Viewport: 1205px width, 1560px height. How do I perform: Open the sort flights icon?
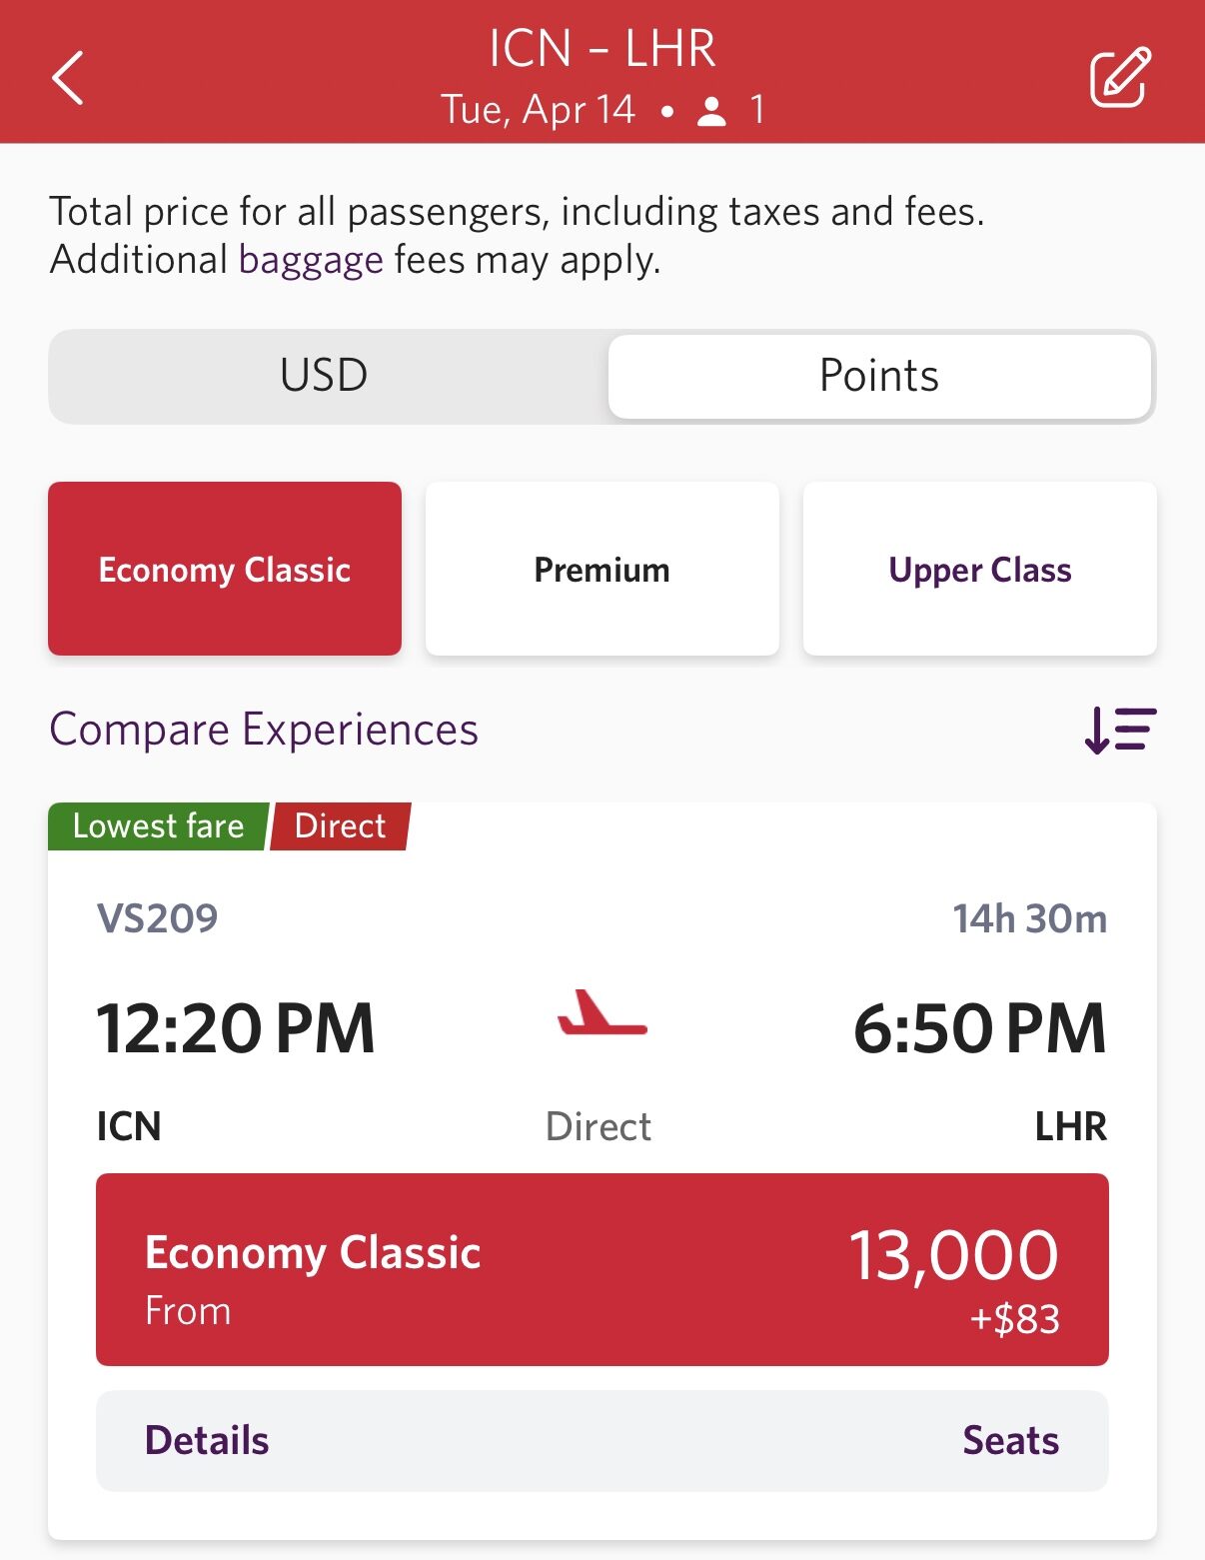click(x=1120, y=730)
